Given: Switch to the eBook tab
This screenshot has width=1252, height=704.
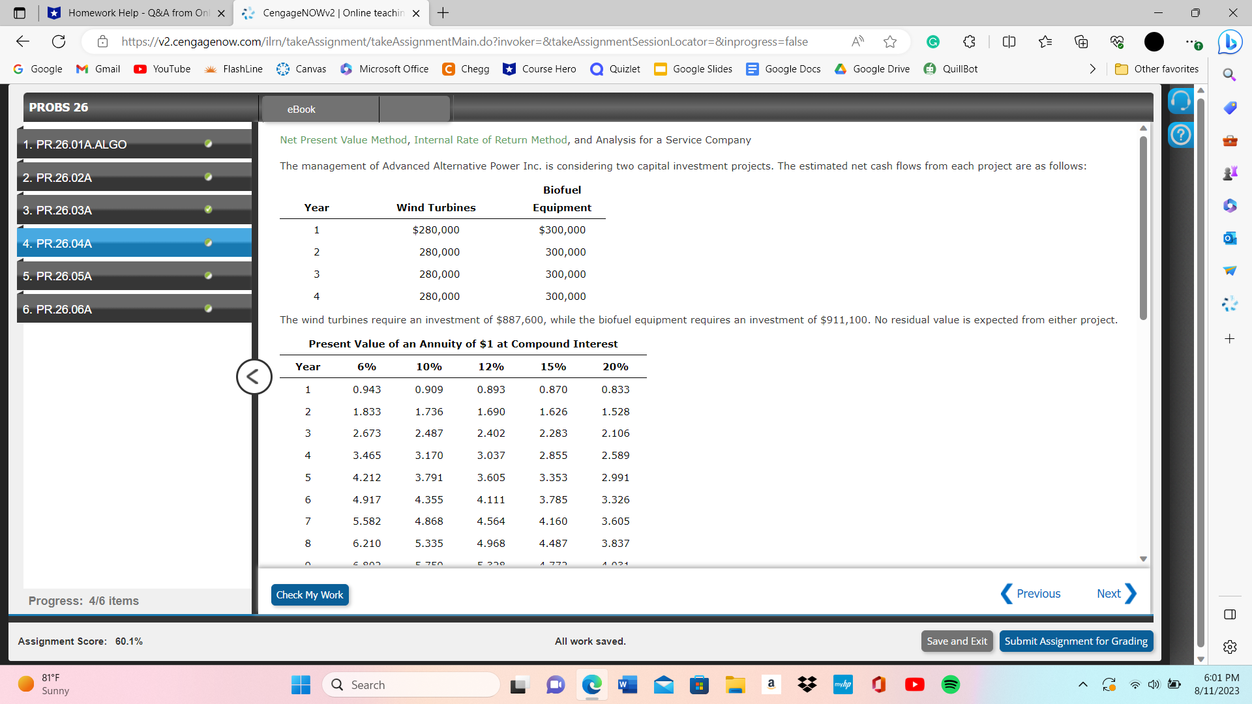Looking at the screenshot, I should (x=301, y=109).
